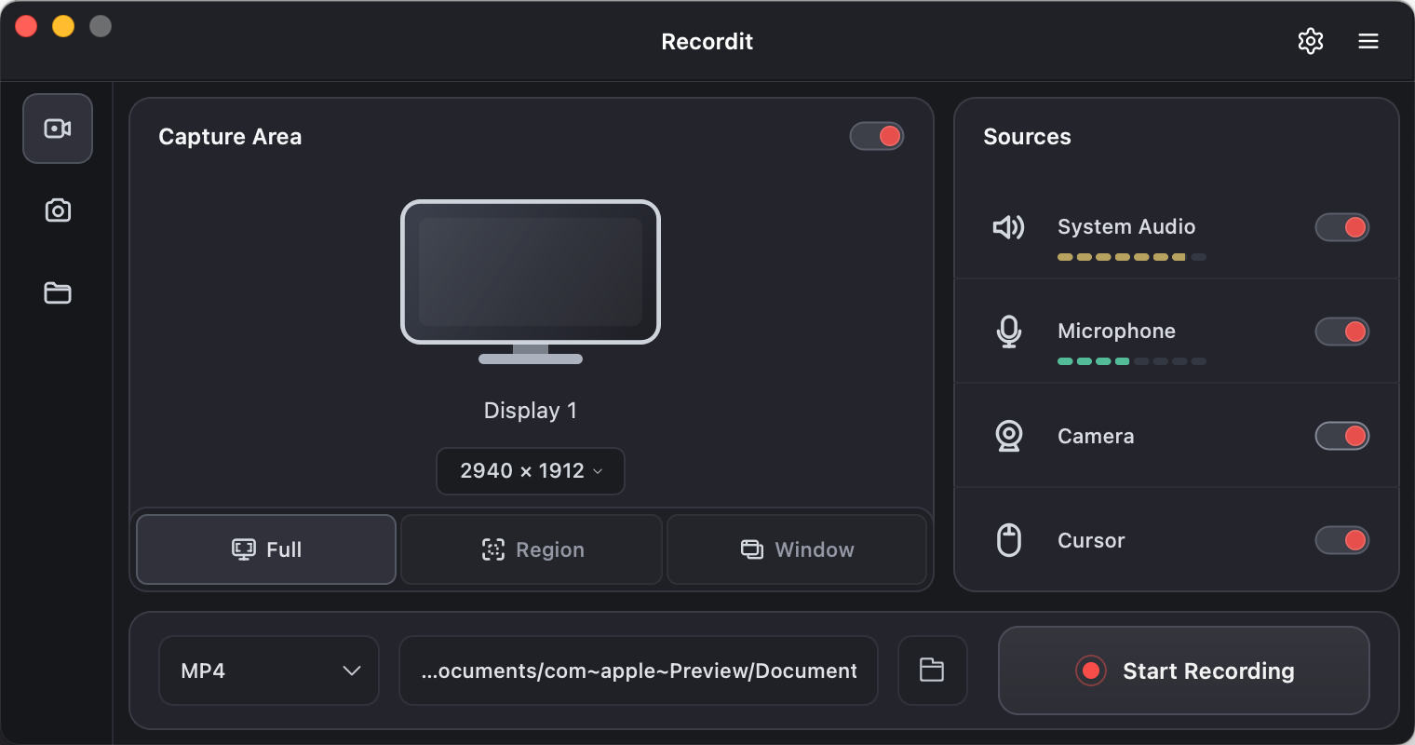Disable the System Audio toggle
This screenshot has width=1415, height=745.
pyautogui.click(x=1341, y=227)
